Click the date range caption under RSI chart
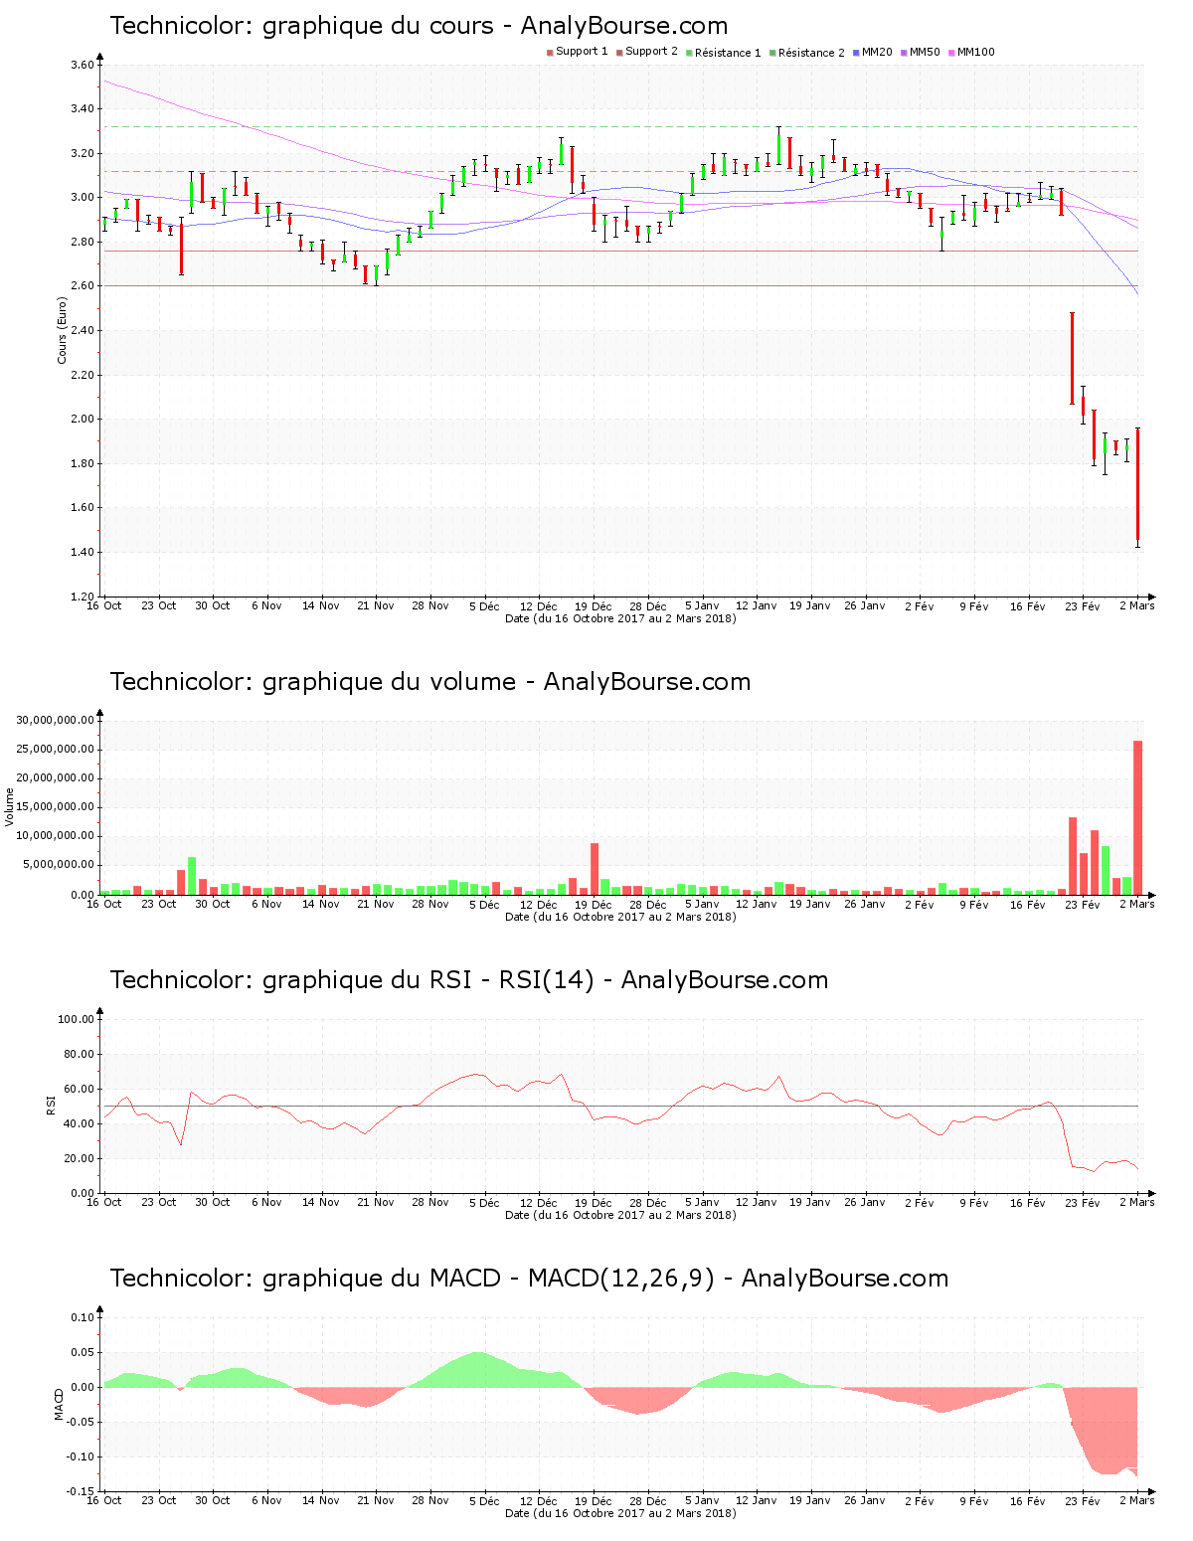 (620, 1215)
